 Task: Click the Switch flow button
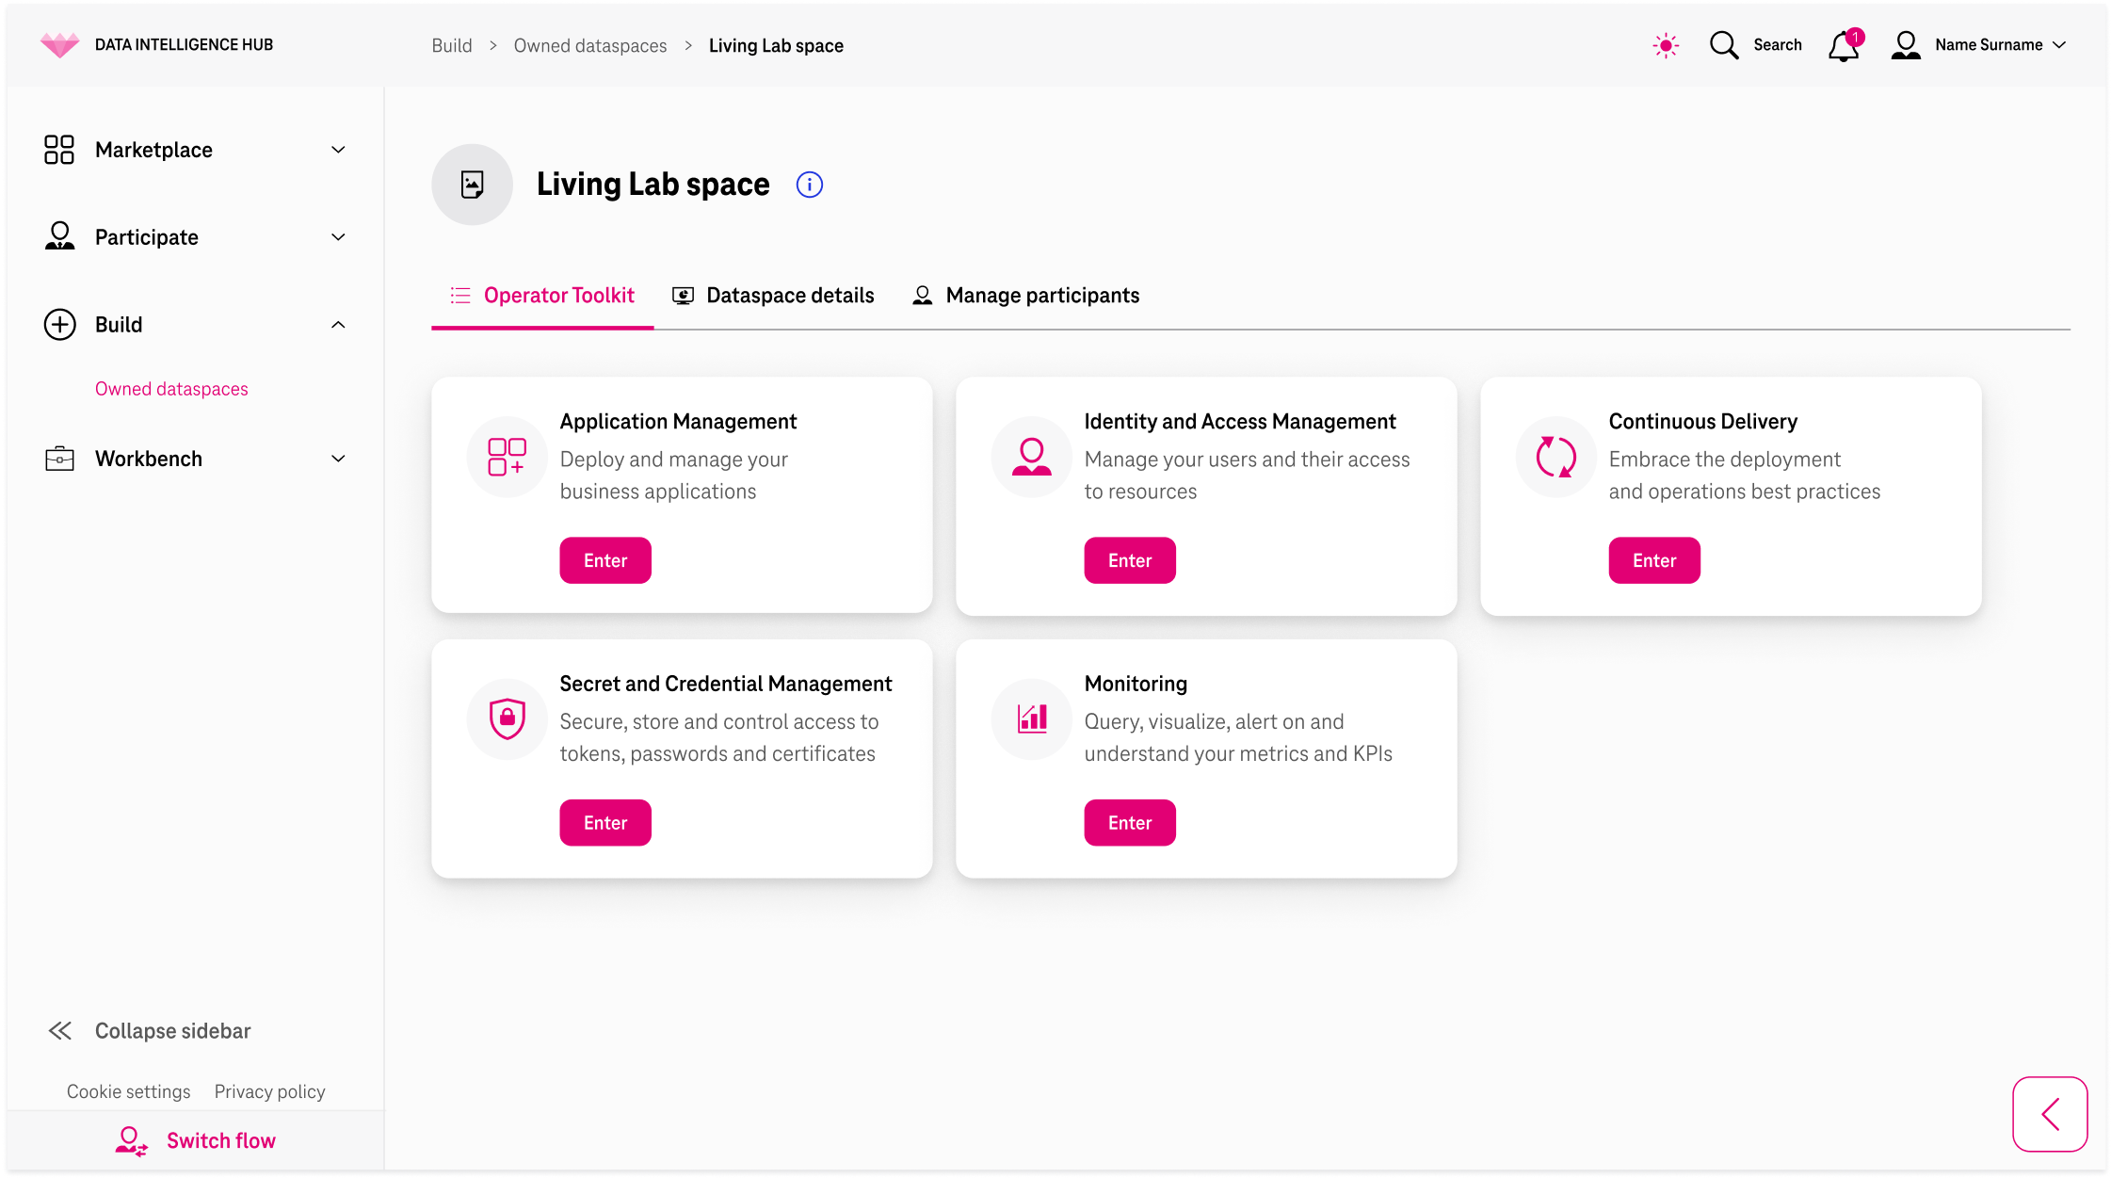click(x=195, y=1140)
